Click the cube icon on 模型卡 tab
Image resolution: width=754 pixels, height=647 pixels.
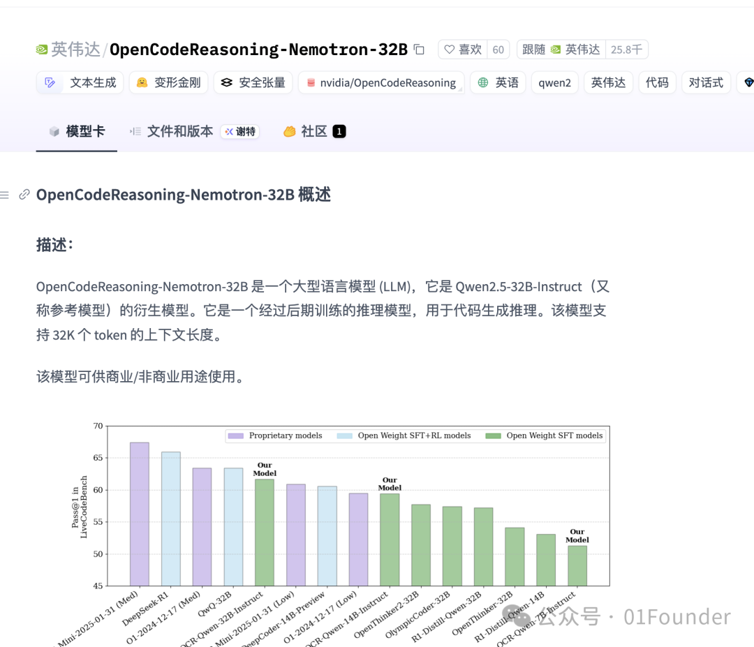click(54, 131)
